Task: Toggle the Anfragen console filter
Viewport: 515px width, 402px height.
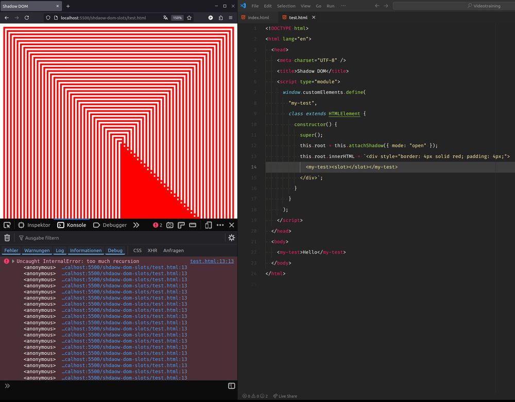Action: click(x=174, y=250)
